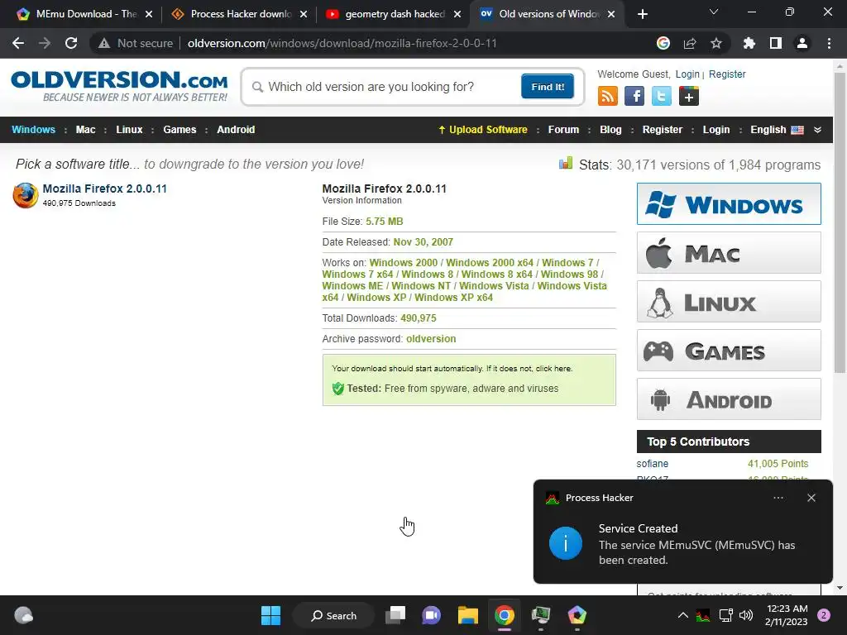Image resolution: width=847 pixels, height=635 pixels.
Task: Open the Blog menu link
Action: pyautogui.click(x=610, y=130)
